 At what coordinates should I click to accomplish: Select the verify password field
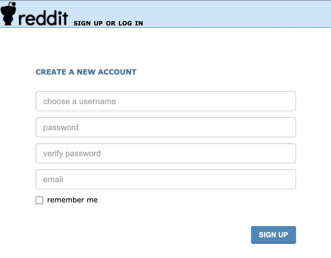coord(165,153)
